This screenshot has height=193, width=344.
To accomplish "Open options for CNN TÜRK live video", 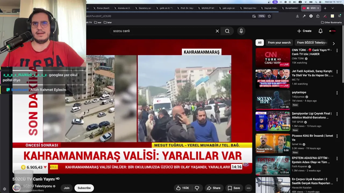I will tap(337, 50).
